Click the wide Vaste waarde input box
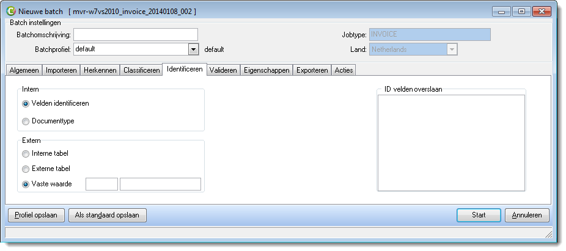This screenshot has height=251, width=566. point(160,184)
